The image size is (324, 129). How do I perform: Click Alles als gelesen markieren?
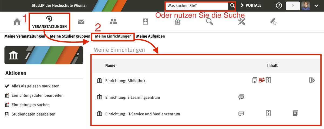pos(35,86)
